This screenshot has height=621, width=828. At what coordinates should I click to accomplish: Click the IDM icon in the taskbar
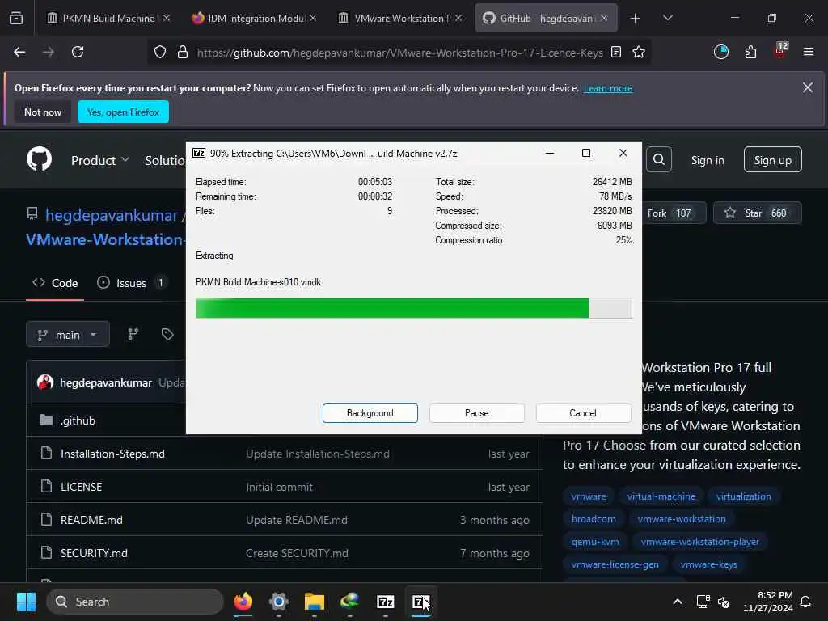pos(349,601)
